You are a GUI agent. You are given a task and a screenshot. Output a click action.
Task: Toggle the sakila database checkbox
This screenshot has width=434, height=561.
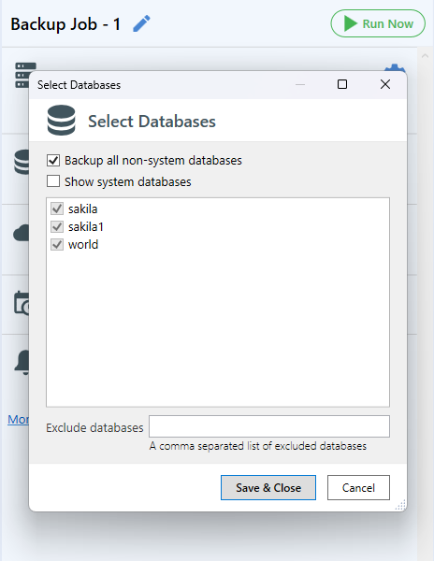57,209
